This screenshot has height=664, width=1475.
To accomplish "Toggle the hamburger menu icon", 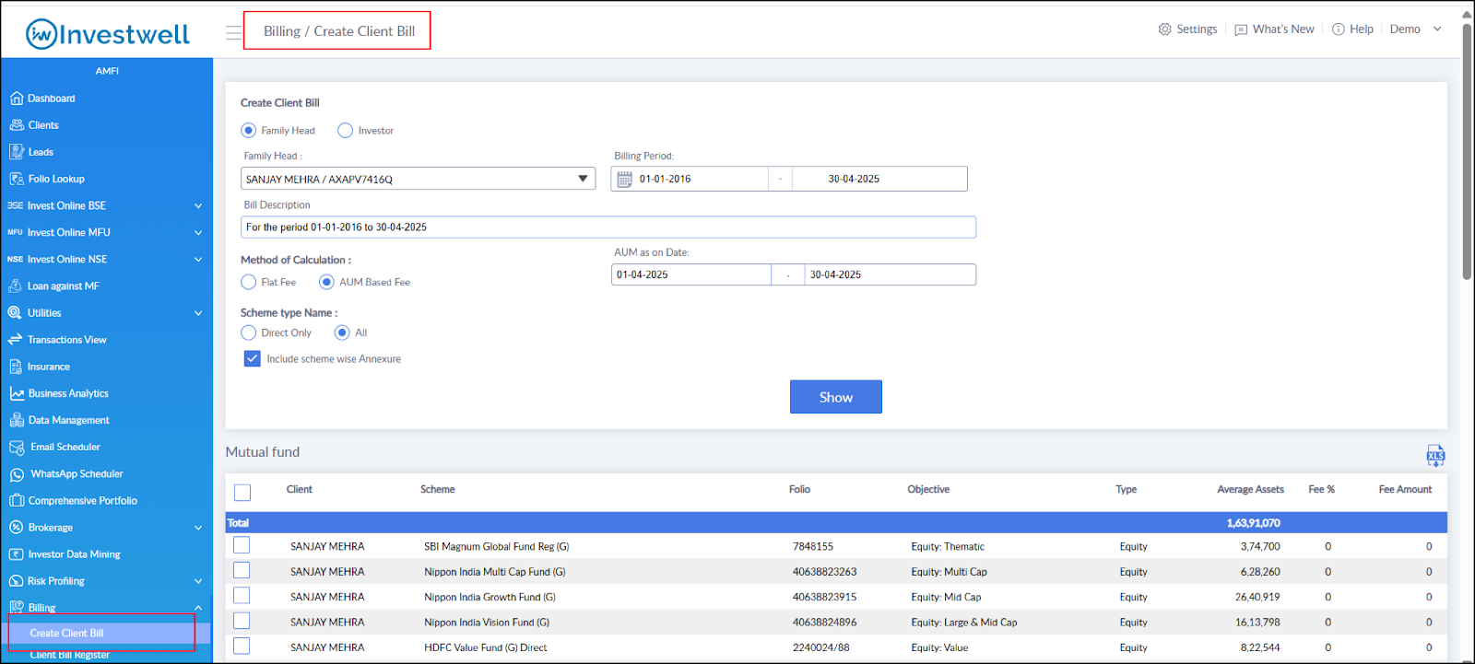I will tap(233, 33).
